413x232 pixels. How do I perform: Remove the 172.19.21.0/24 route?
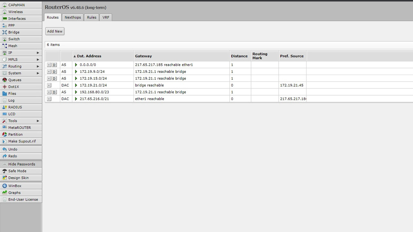tap(49, 85)
